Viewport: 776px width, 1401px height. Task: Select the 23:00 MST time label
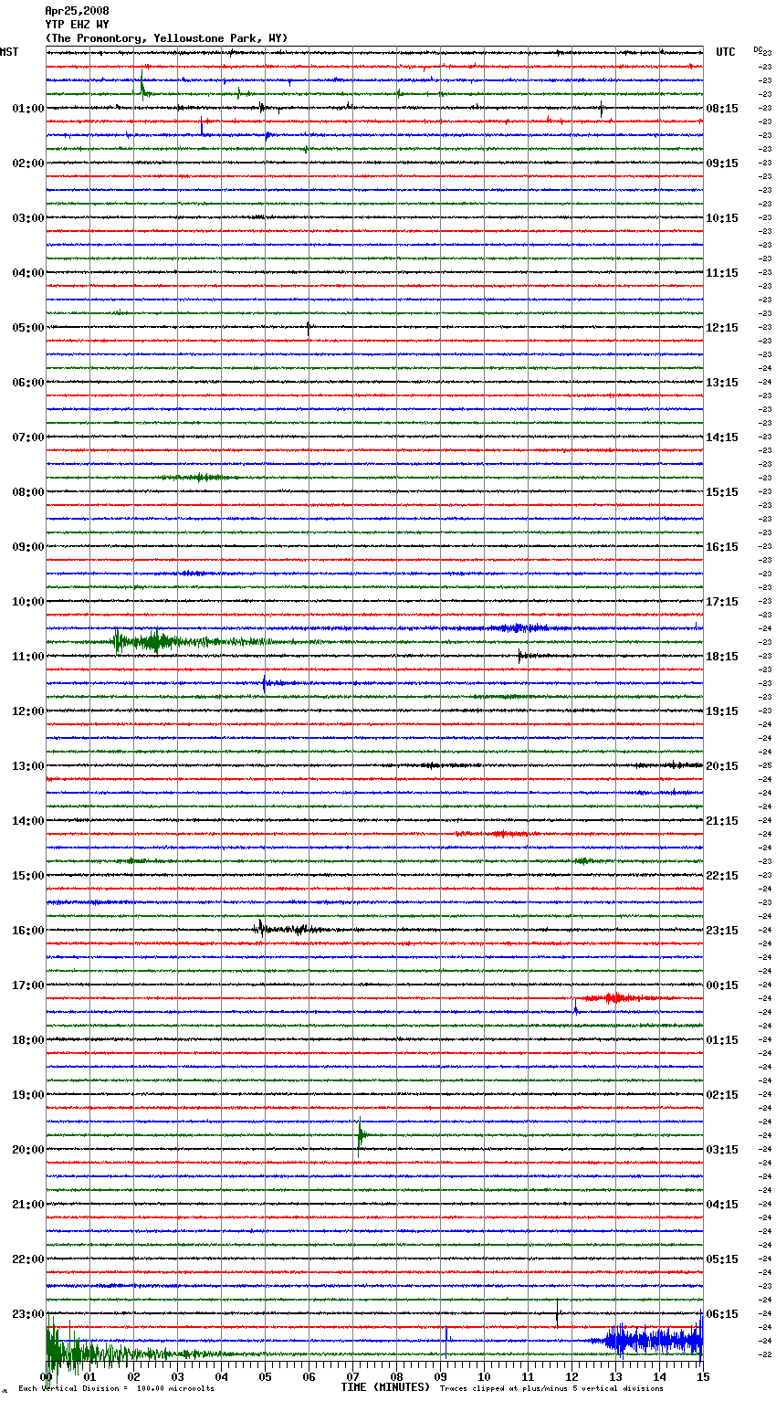point(27,1314)
